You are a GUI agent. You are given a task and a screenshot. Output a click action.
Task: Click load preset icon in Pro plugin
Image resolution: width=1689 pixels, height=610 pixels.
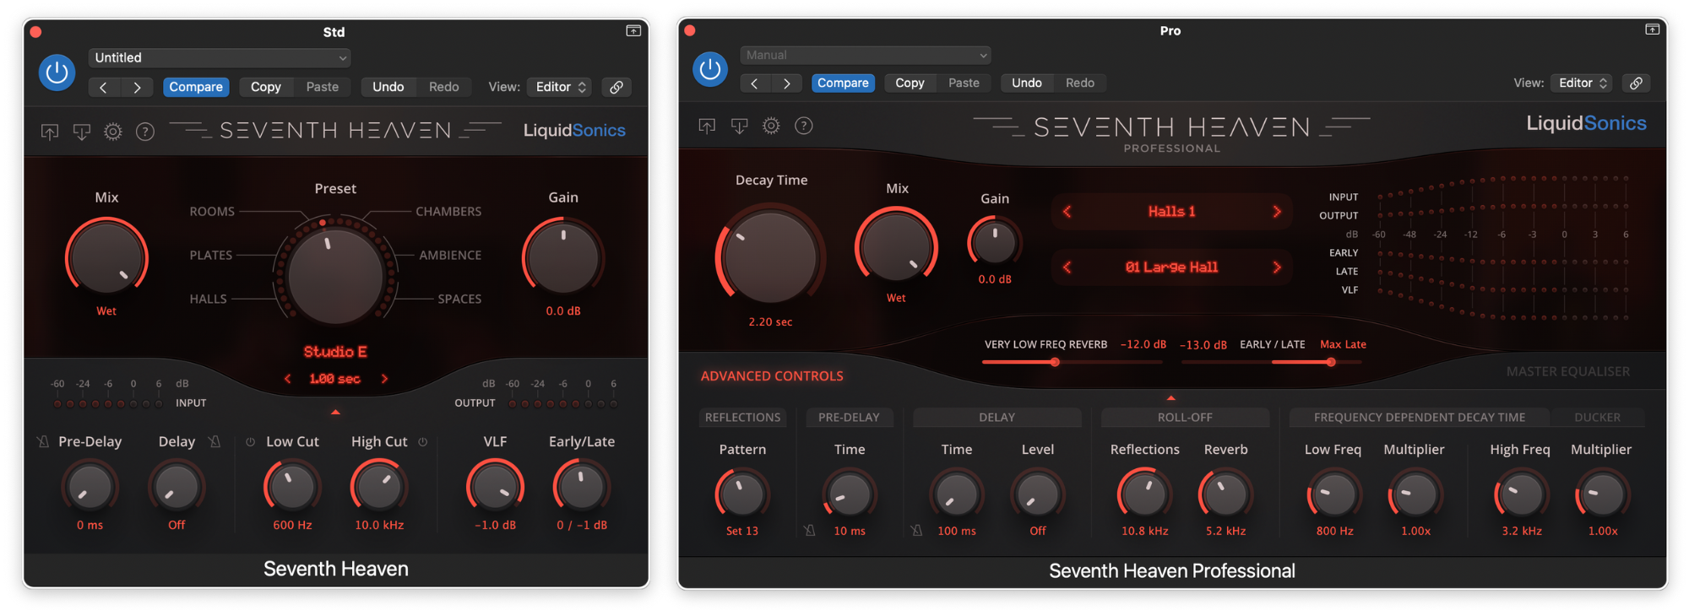pos(707,126)
